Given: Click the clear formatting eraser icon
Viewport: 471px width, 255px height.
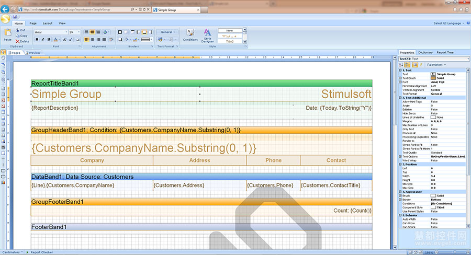Looking at the screenshot, I should 78,40.
